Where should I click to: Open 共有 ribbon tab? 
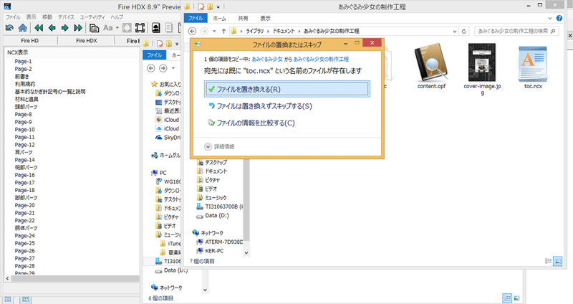point(243,19)
